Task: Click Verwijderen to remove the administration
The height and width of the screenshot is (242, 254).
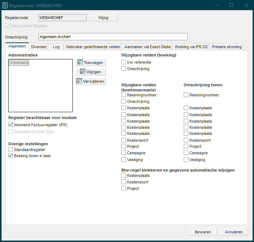Action: (90, 81)
